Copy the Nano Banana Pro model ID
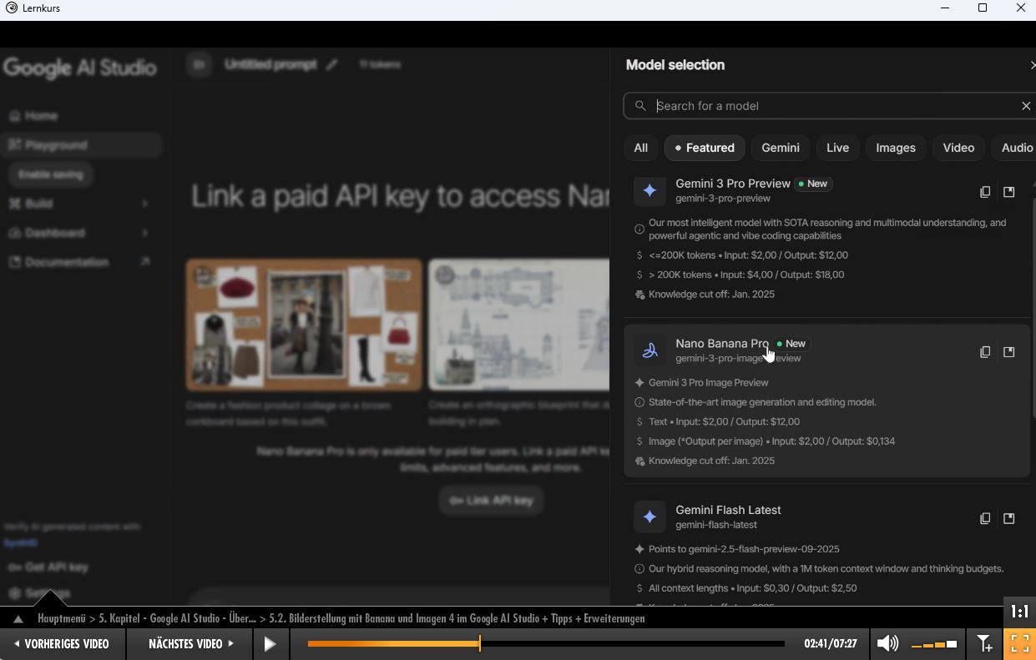This screenshot has width=1036, height=660. (985, 352)
